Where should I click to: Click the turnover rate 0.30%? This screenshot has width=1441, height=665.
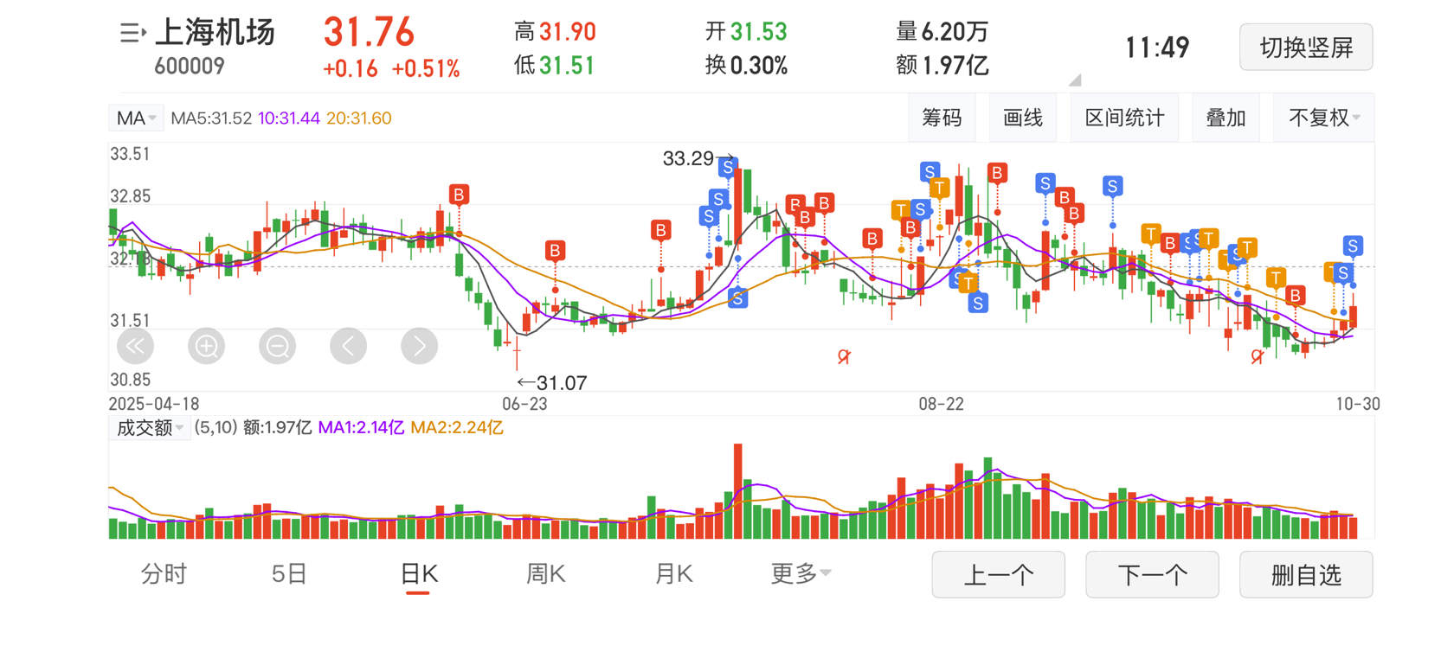coord(759,65)
